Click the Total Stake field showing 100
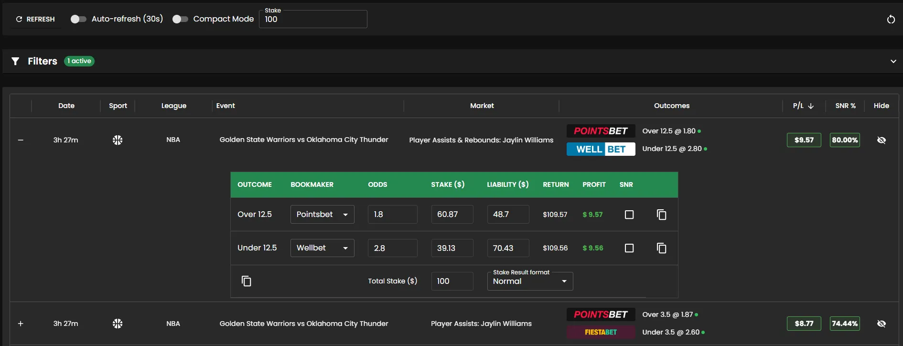The width and height of the screenshot is (903, 346). click(x=452, y=281)
